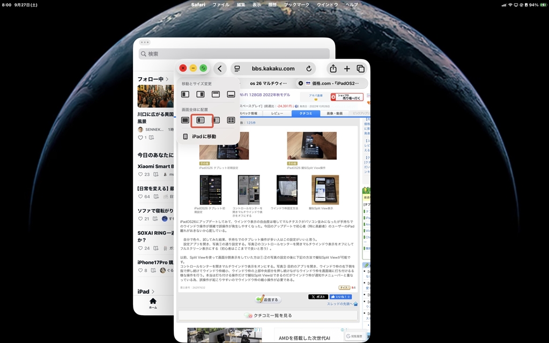
Task: Share via the X ポスト button
Action: (318, 297)
